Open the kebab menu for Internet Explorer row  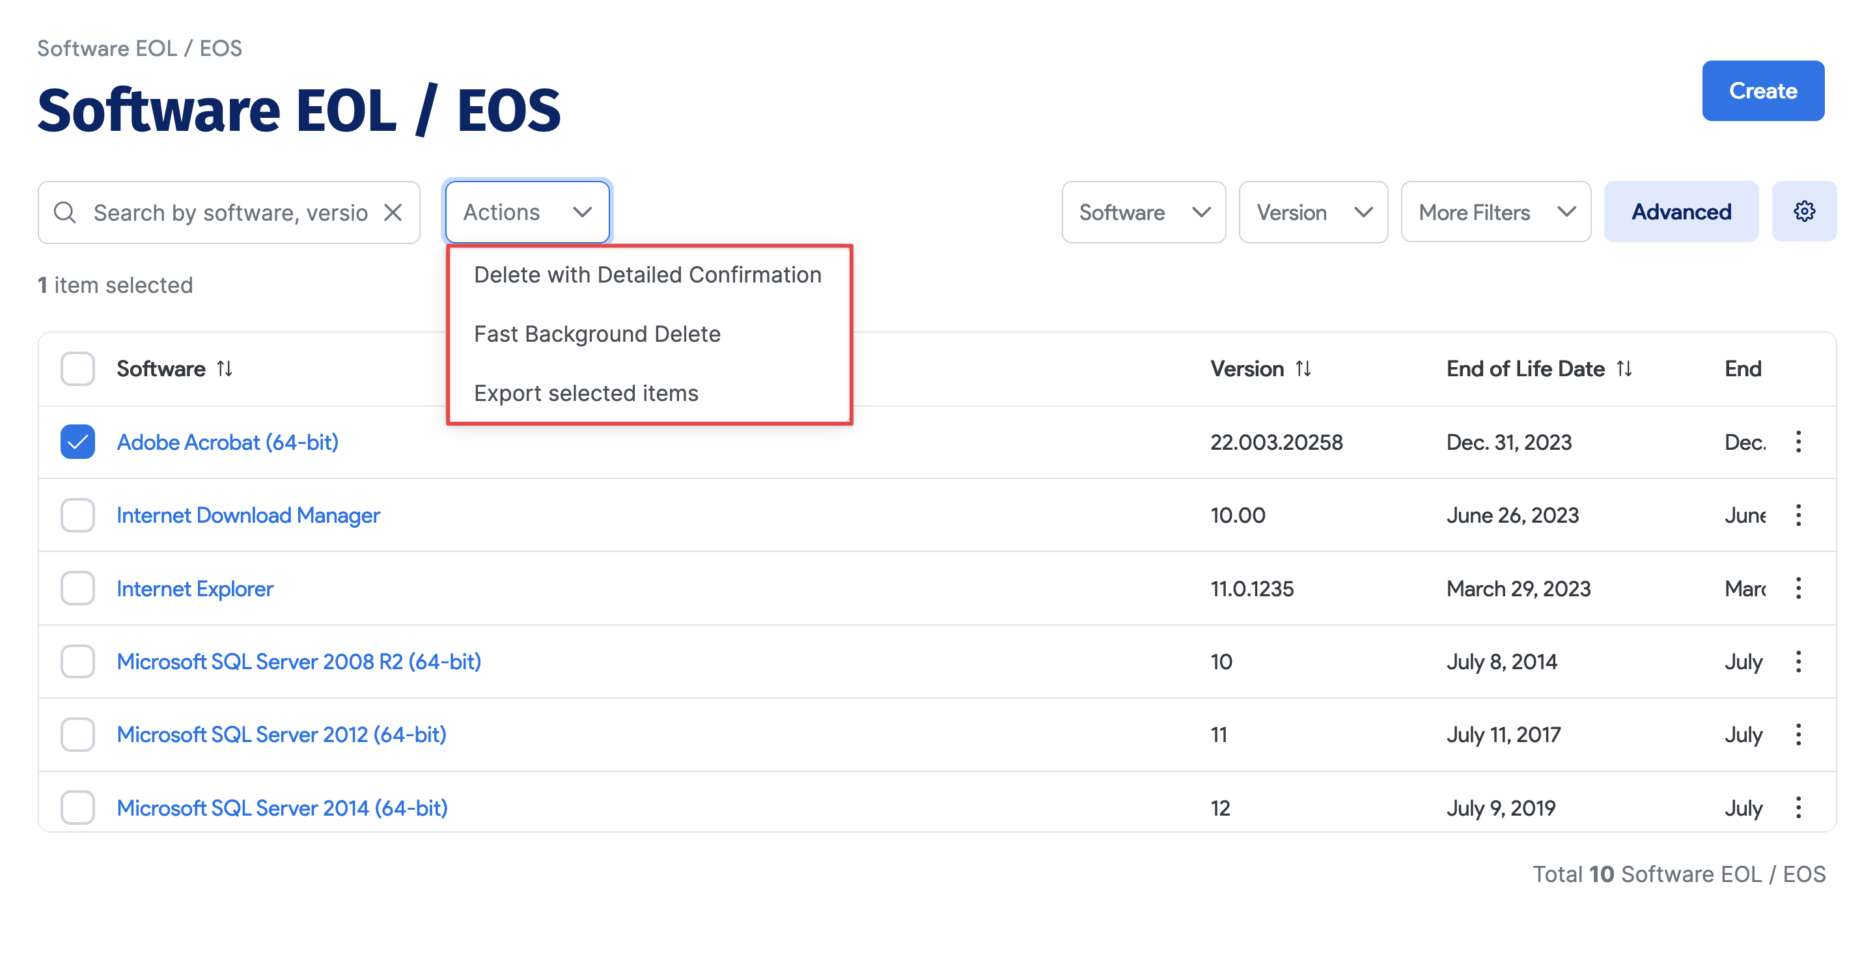tap(1799, 588)
